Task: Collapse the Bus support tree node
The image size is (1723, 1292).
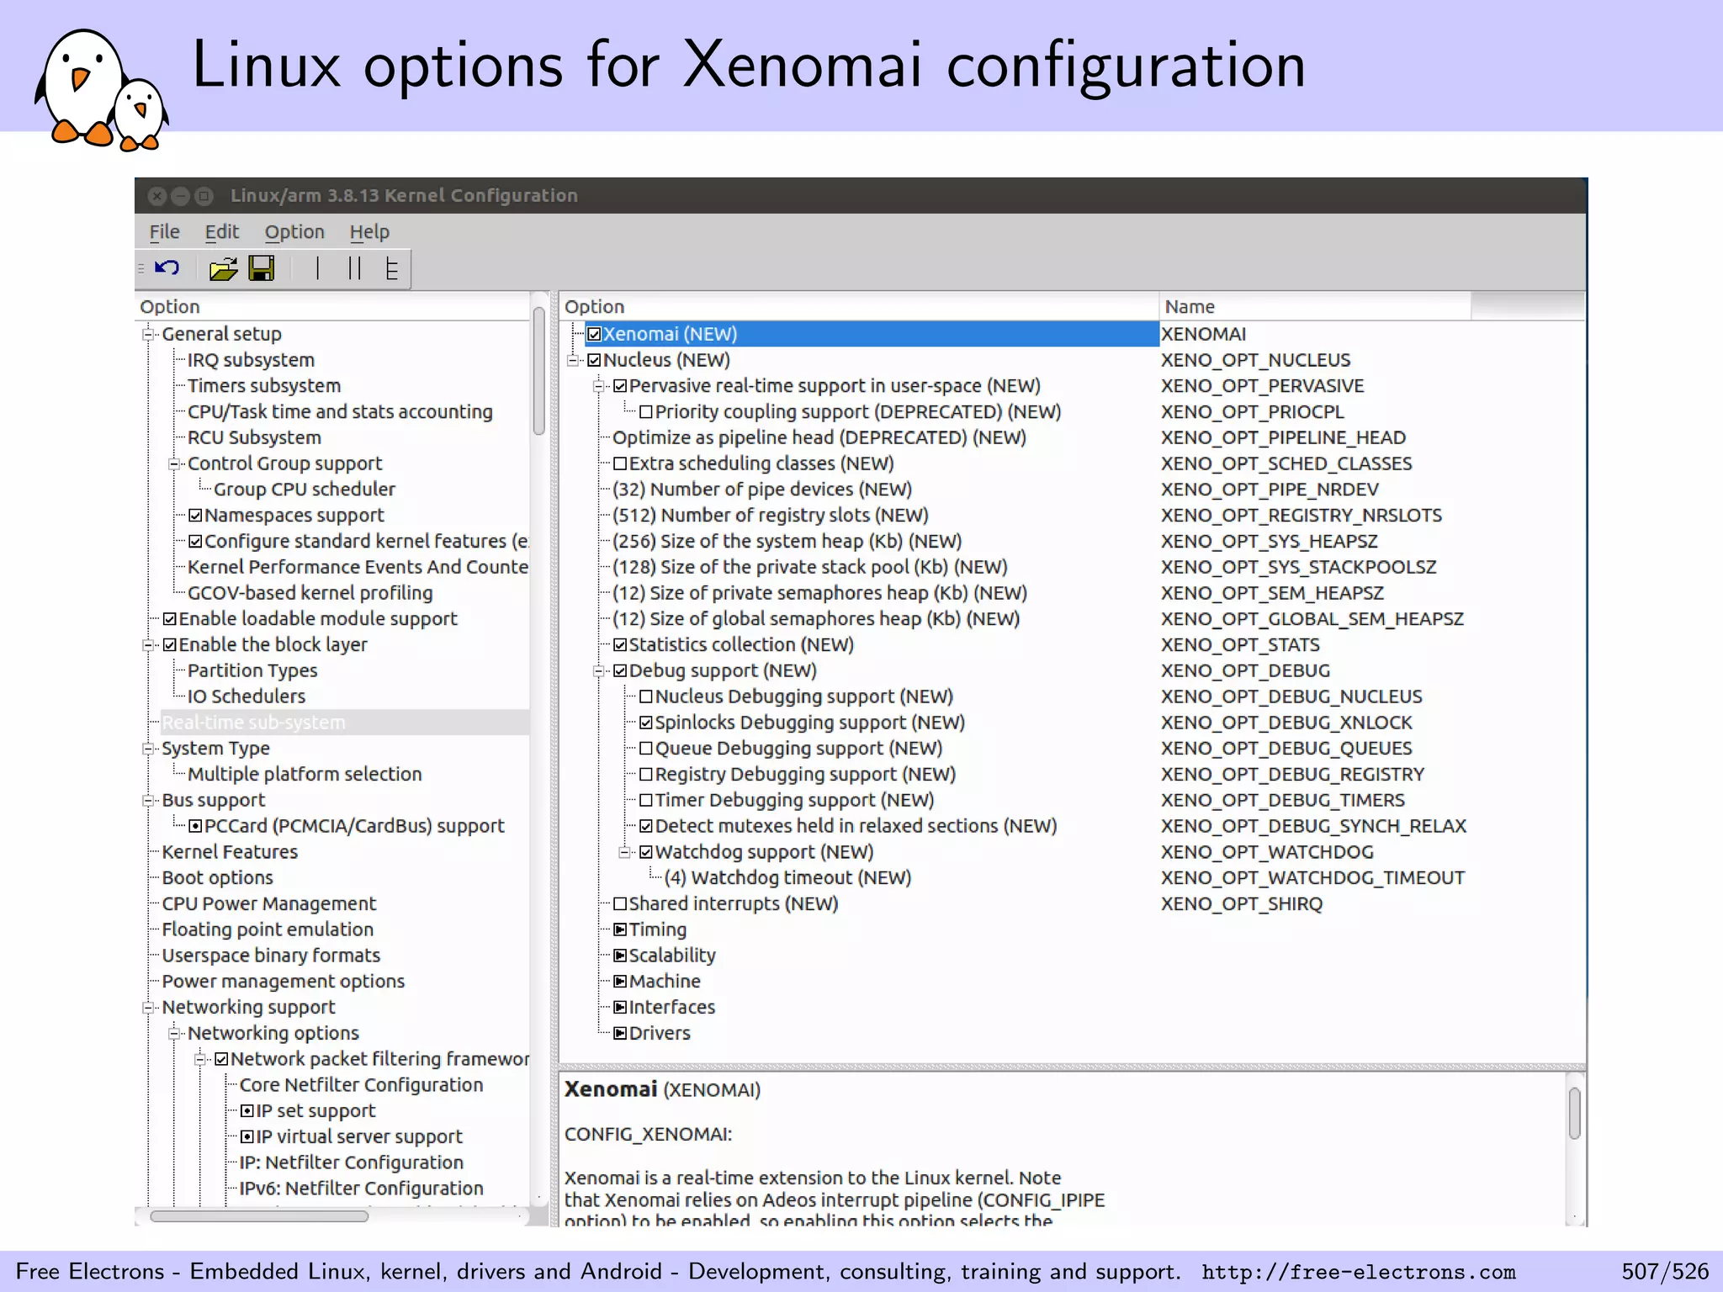Action: 148,800
